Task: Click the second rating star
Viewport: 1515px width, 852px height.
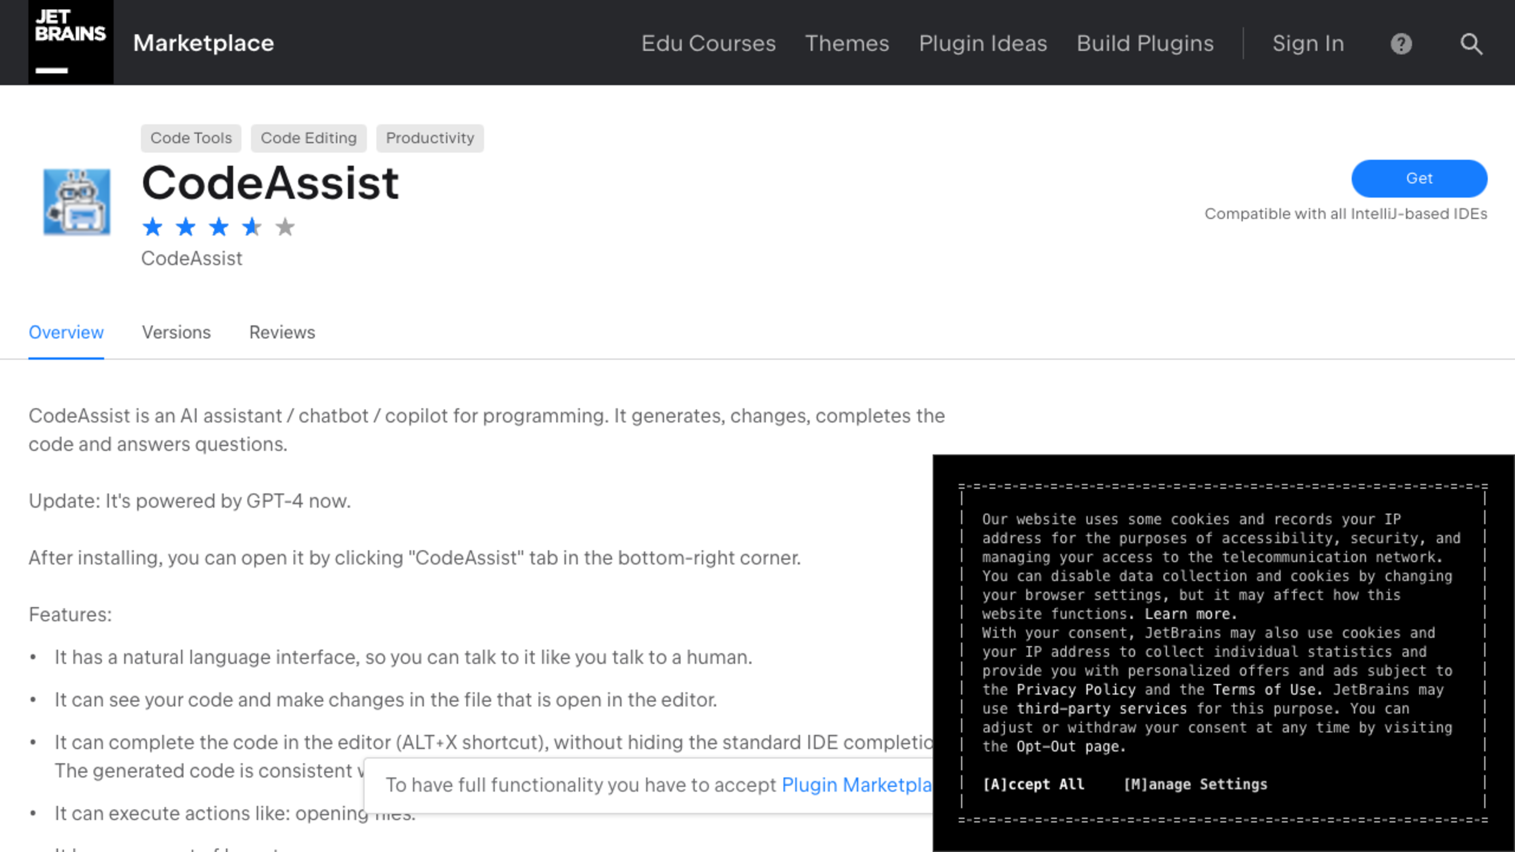Action: (186, 227)
